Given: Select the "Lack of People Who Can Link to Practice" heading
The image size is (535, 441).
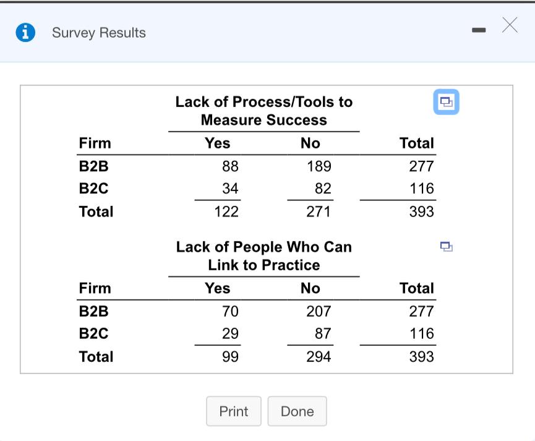Looking at the screenshot, I should (x=264, y=256).
